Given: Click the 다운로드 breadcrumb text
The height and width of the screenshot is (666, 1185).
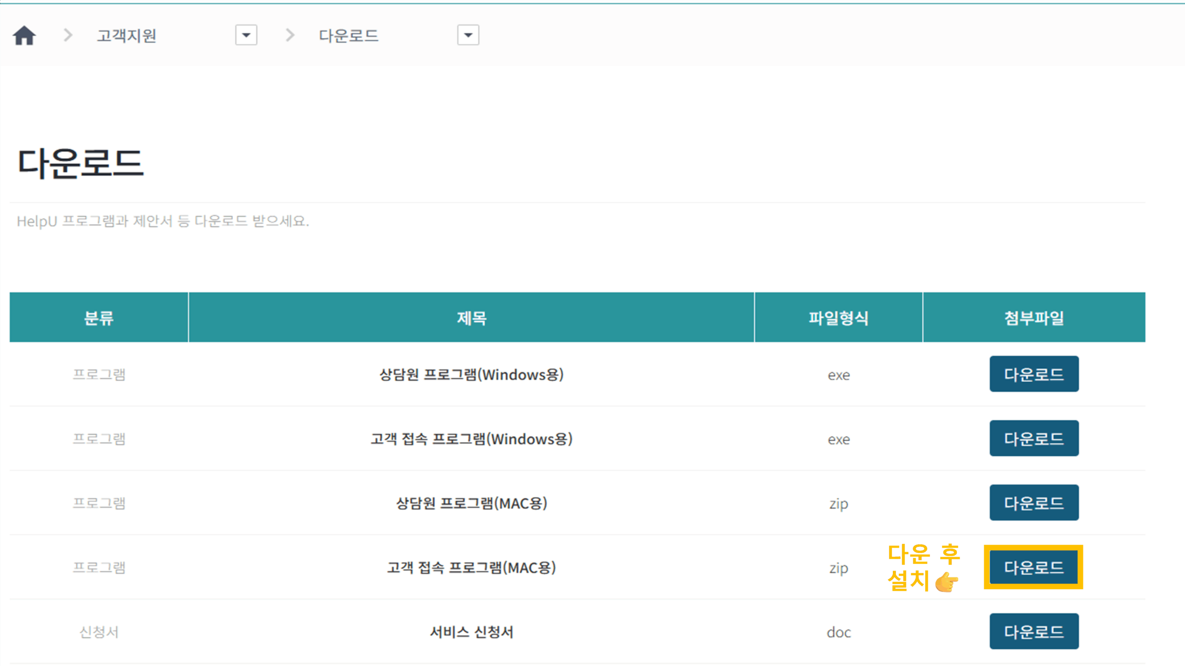Looking at the screenshot, I should (x=349, y=36).
